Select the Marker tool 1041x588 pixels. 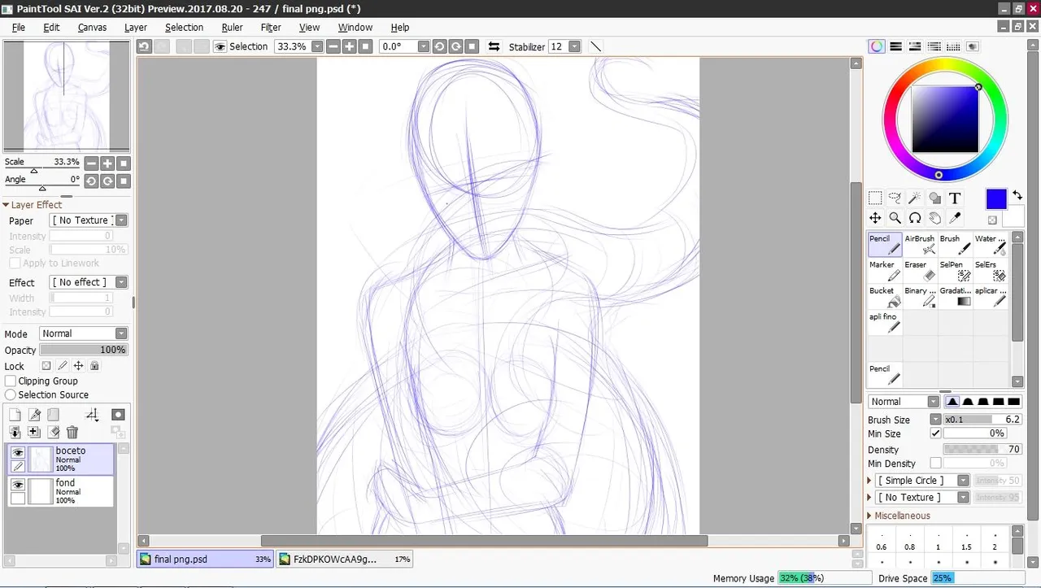click(885, 271)
